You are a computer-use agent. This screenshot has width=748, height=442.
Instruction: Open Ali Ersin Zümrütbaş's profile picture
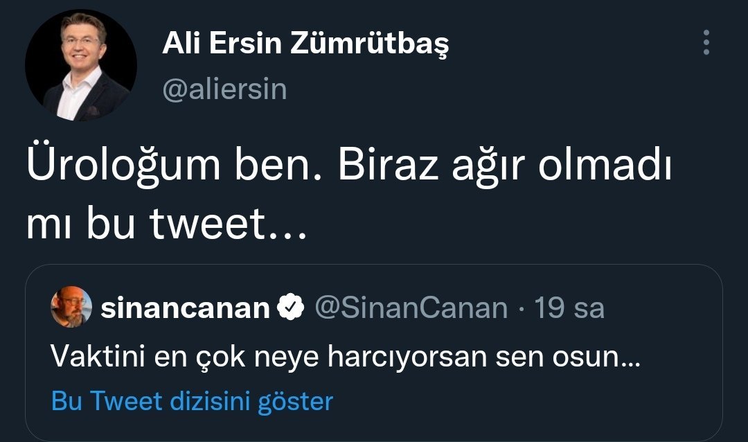coord(80,66)
